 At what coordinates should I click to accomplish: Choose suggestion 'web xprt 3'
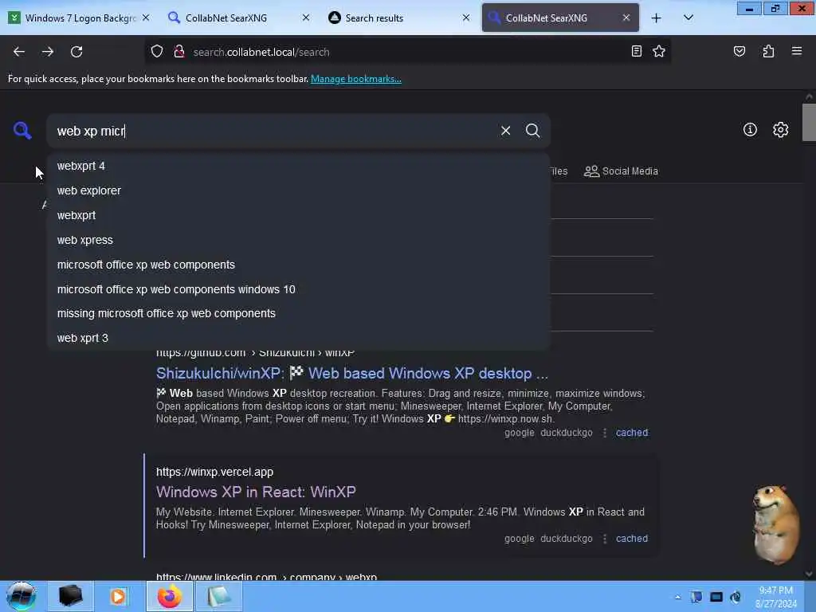298,338
